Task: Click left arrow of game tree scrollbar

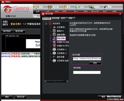Action: pyautogui.click(x=45, y=81)
